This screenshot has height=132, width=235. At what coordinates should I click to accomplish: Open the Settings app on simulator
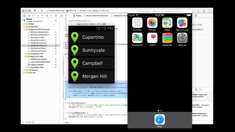click(182, 38)
